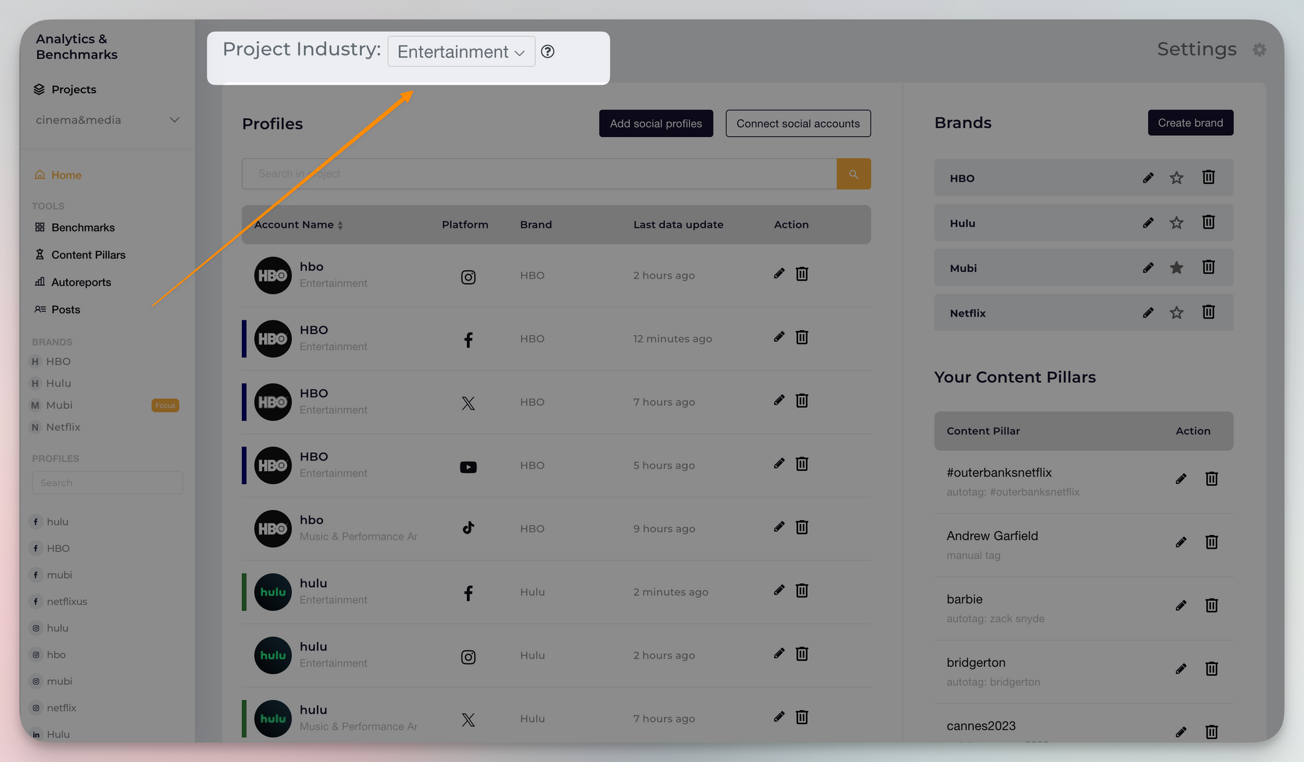
Task: Delete the Andrew Garfield content pillar
Action: tap(1211, 543)
